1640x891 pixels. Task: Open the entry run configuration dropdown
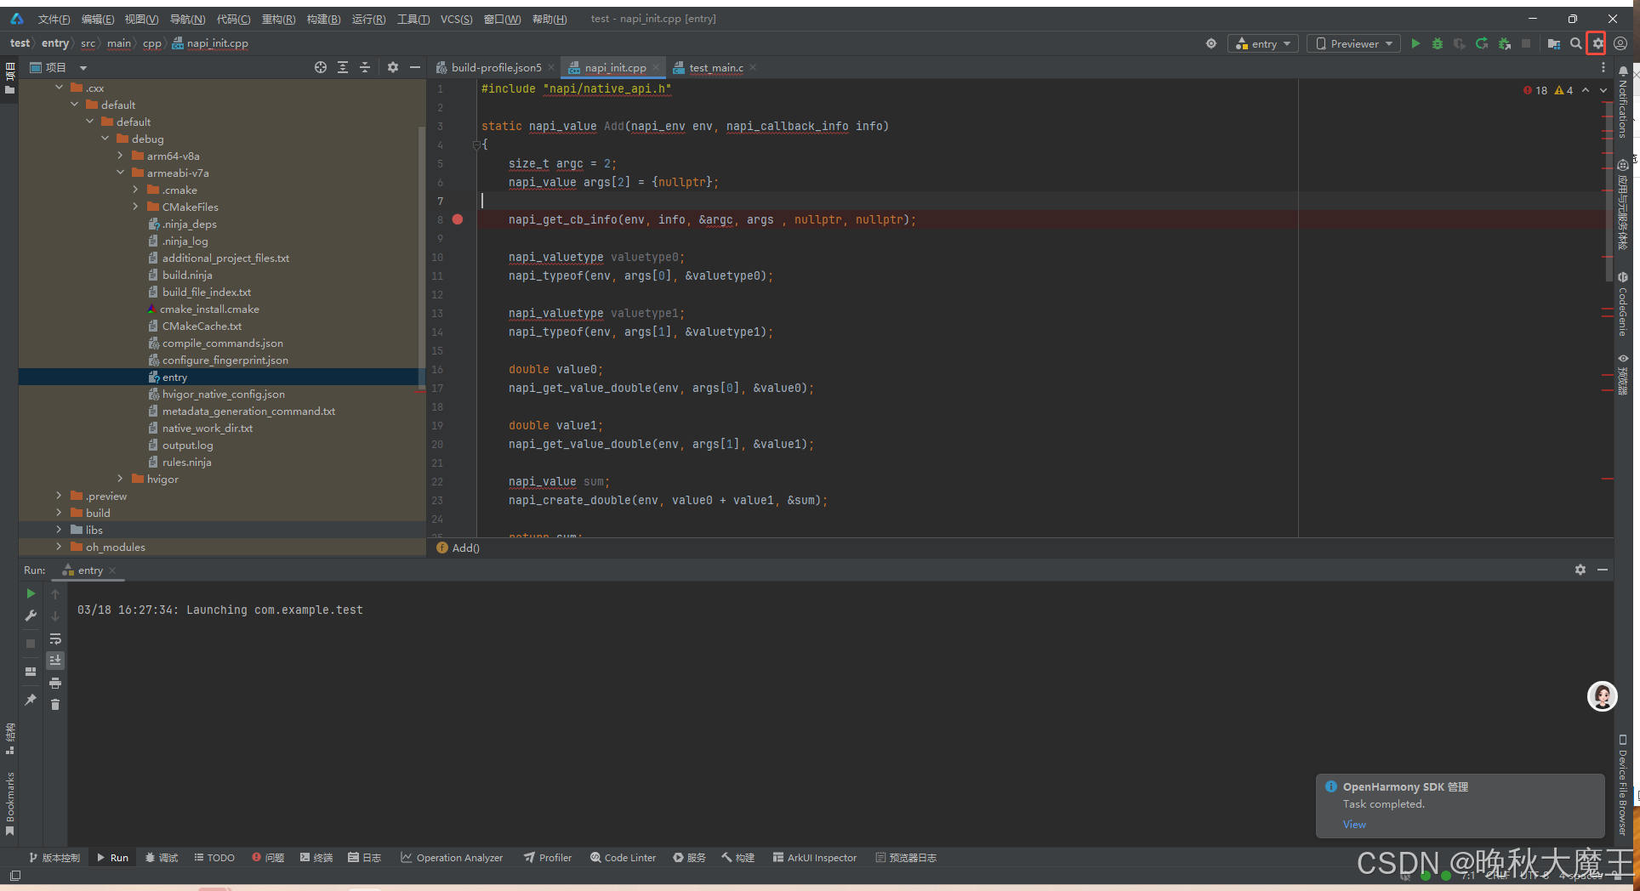1263,43
